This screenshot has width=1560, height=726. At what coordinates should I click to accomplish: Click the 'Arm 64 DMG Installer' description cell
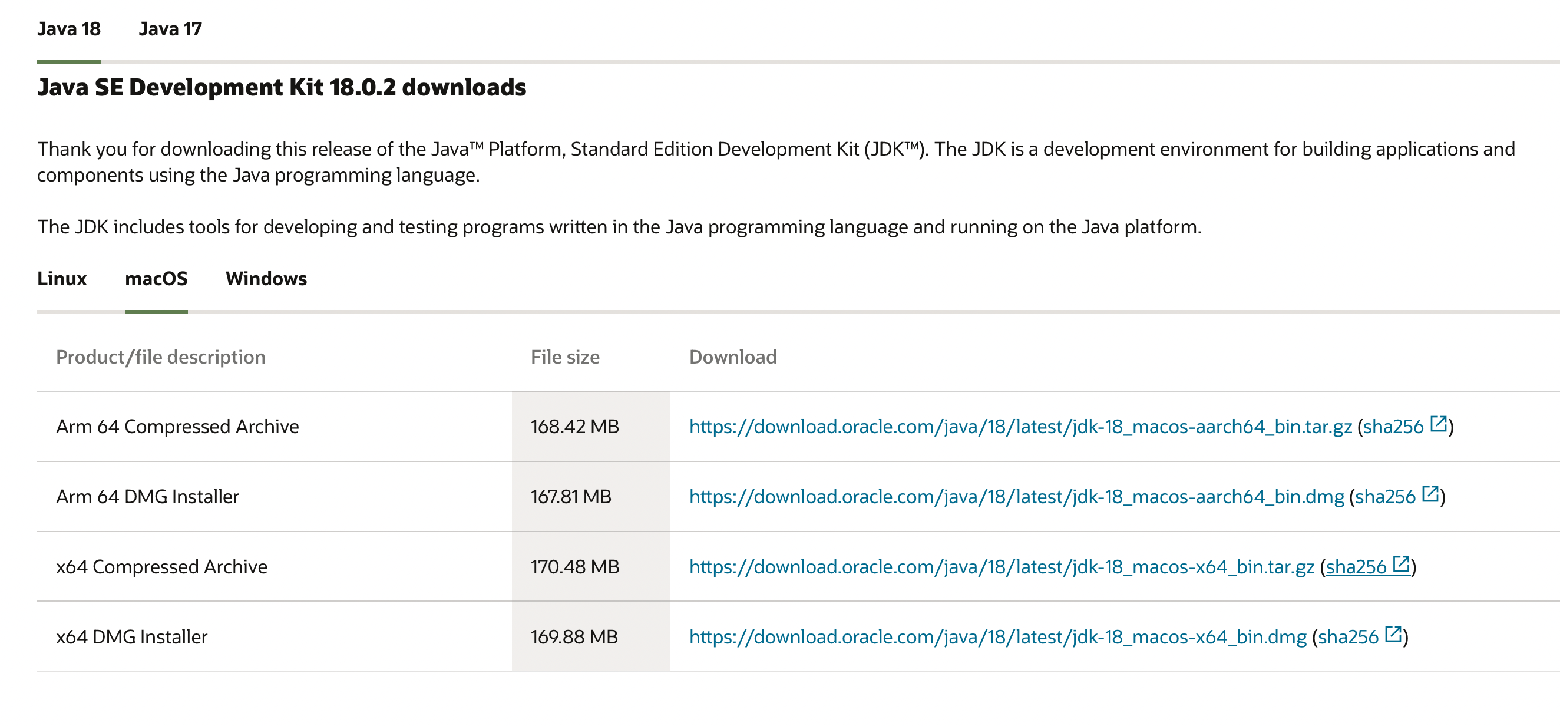click(275, 497)
